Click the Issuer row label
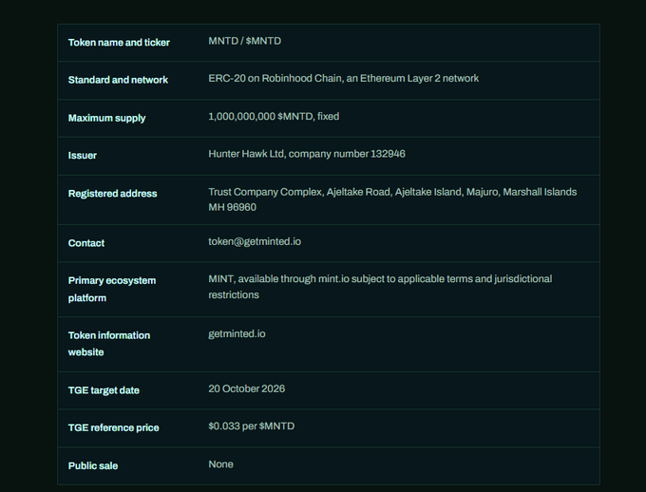646x492 pixels. tap(83, 156)
